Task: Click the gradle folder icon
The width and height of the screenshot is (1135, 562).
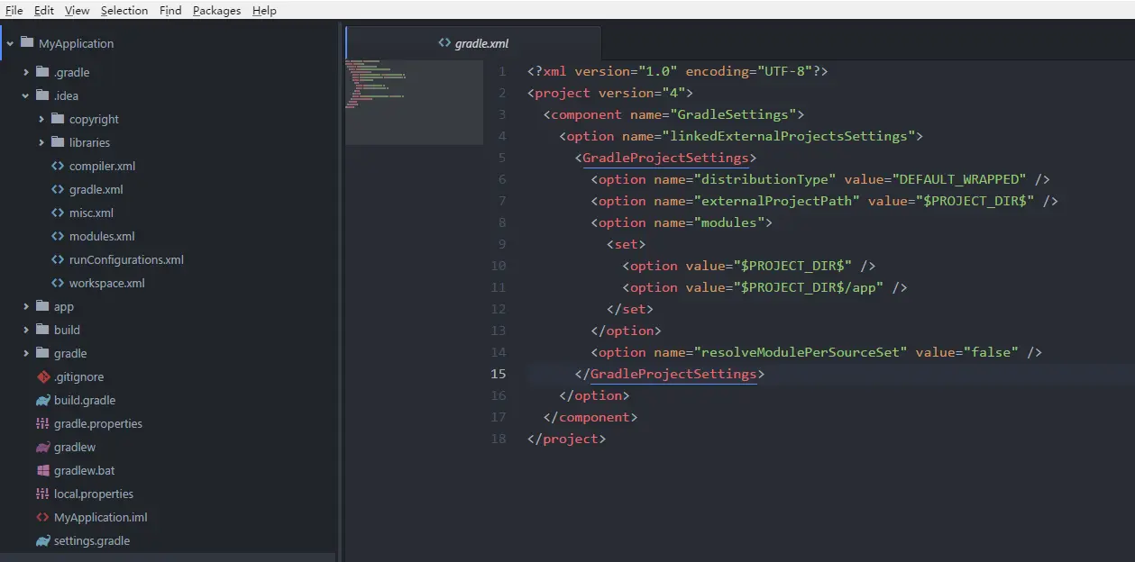Action: pos(42,353)
